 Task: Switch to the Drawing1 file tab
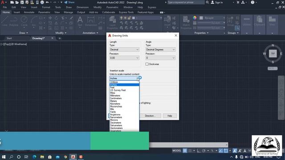pos(38,38)
